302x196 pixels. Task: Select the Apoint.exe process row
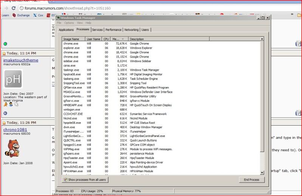tap(161, 162)
